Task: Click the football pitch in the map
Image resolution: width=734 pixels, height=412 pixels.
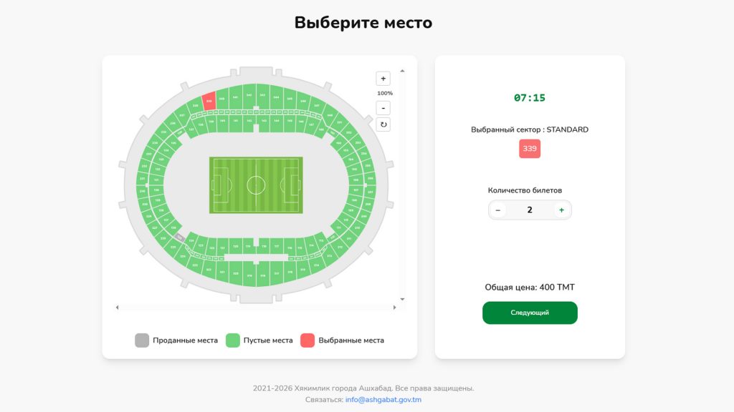Action: (x=256, y=185)
